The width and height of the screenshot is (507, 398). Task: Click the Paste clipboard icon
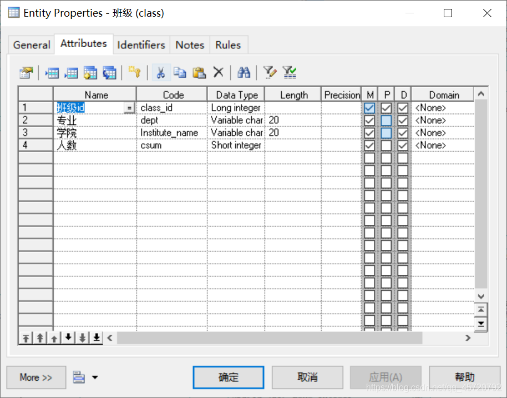pyautogui.click(x=199, y=73)
